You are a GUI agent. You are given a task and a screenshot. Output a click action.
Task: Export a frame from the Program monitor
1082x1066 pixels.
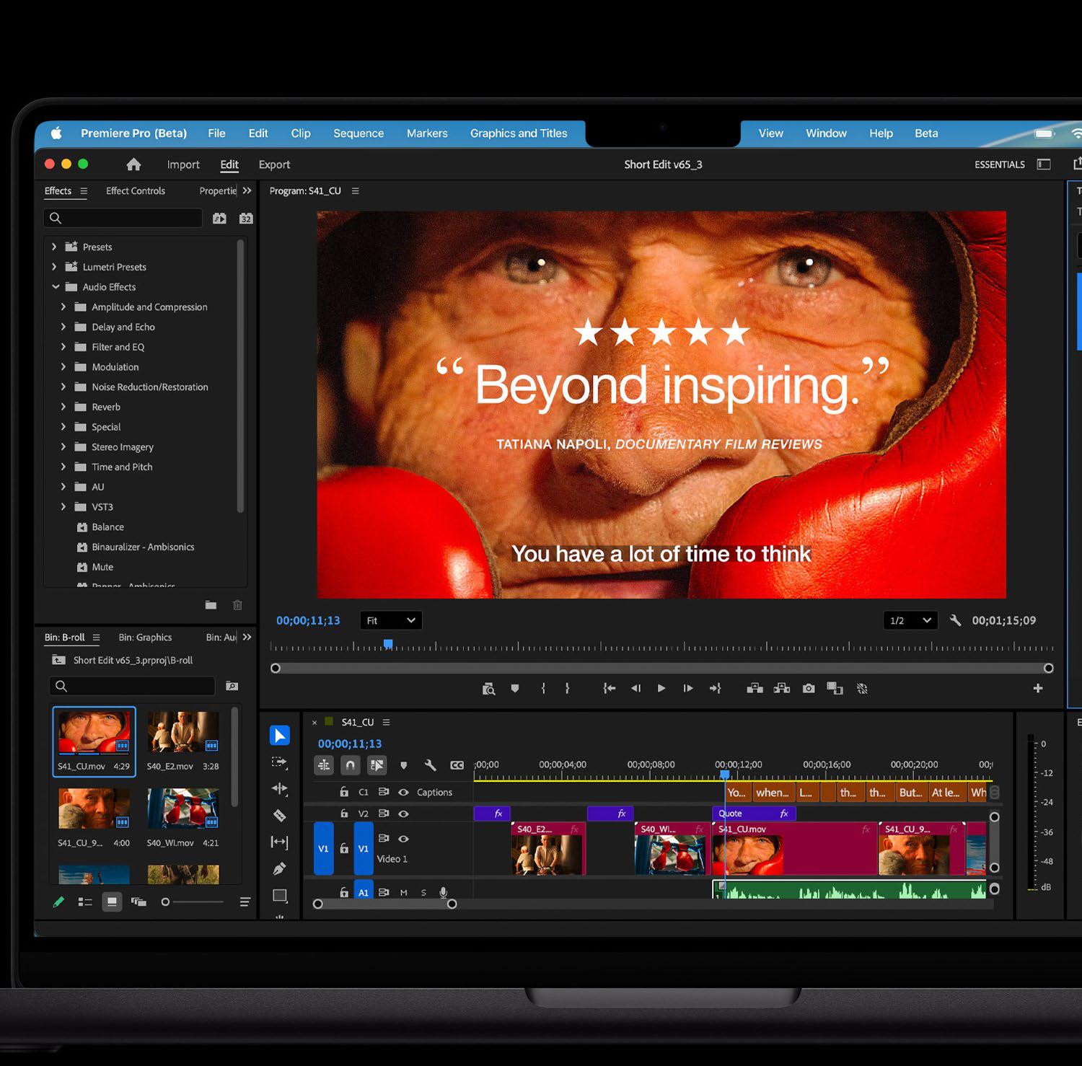click(809, 689)
